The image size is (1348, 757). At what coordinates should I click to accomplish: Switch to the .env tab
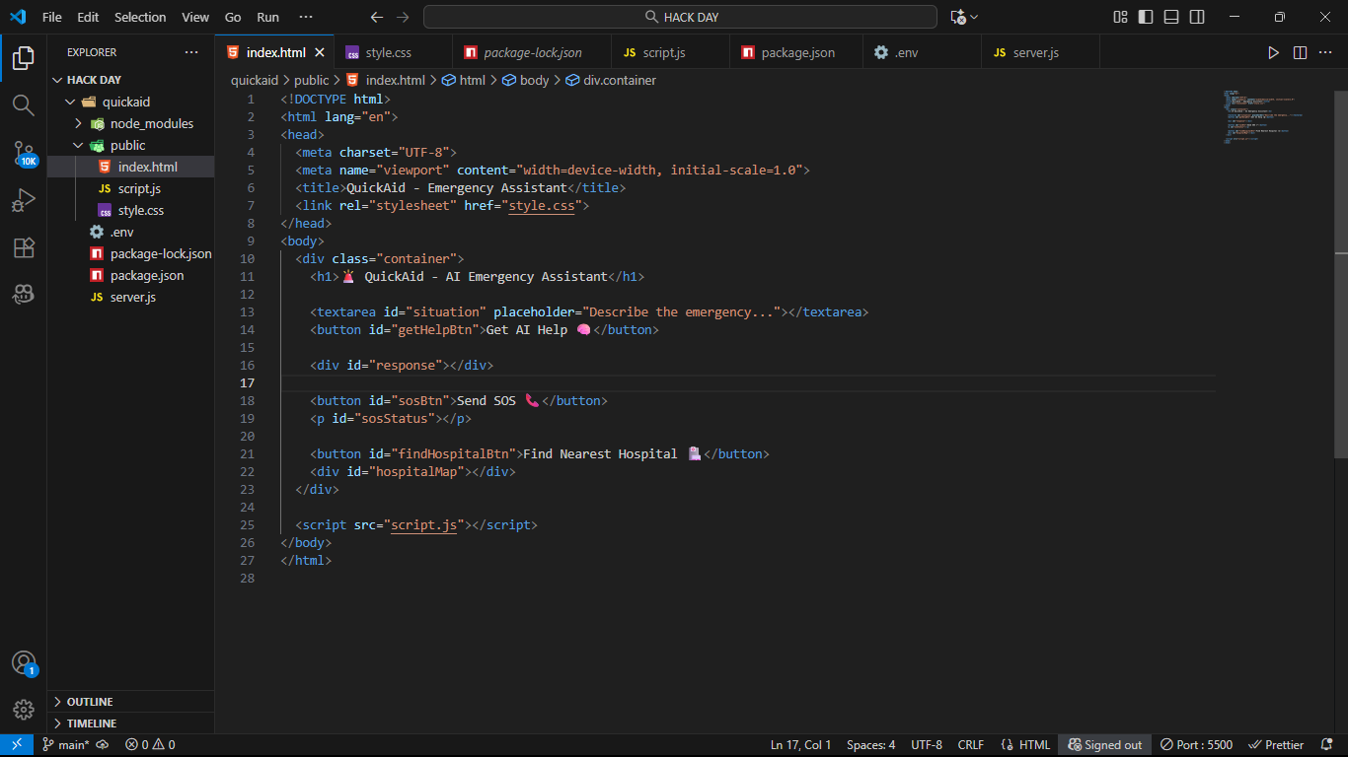click(921, 52)
